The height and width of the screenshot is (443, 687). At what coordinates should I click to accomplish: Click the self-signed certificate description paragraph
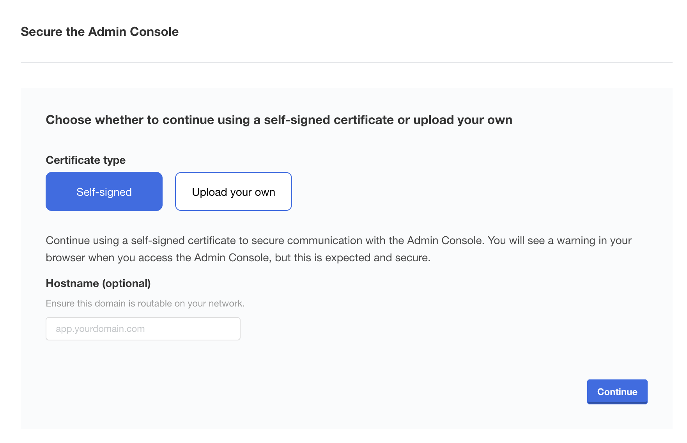coord(338,249)
